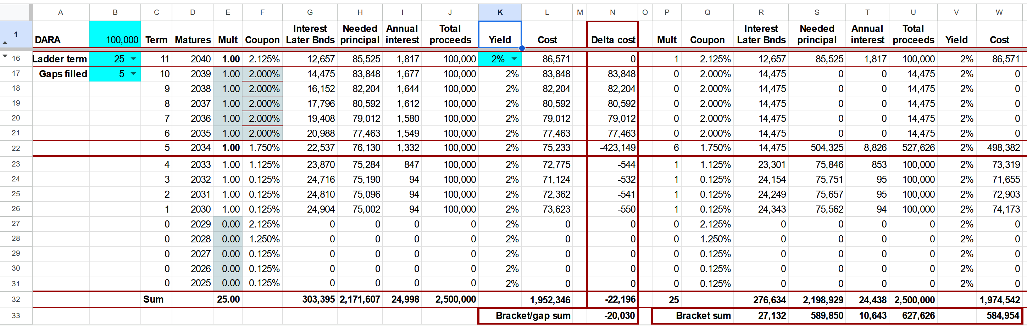Click the 1,974,542 cost total

point(999,299)
